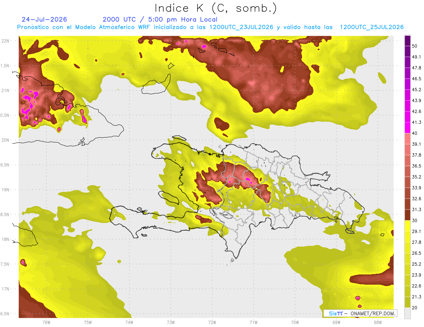Click the "76W" longitude label

(46, 322)
